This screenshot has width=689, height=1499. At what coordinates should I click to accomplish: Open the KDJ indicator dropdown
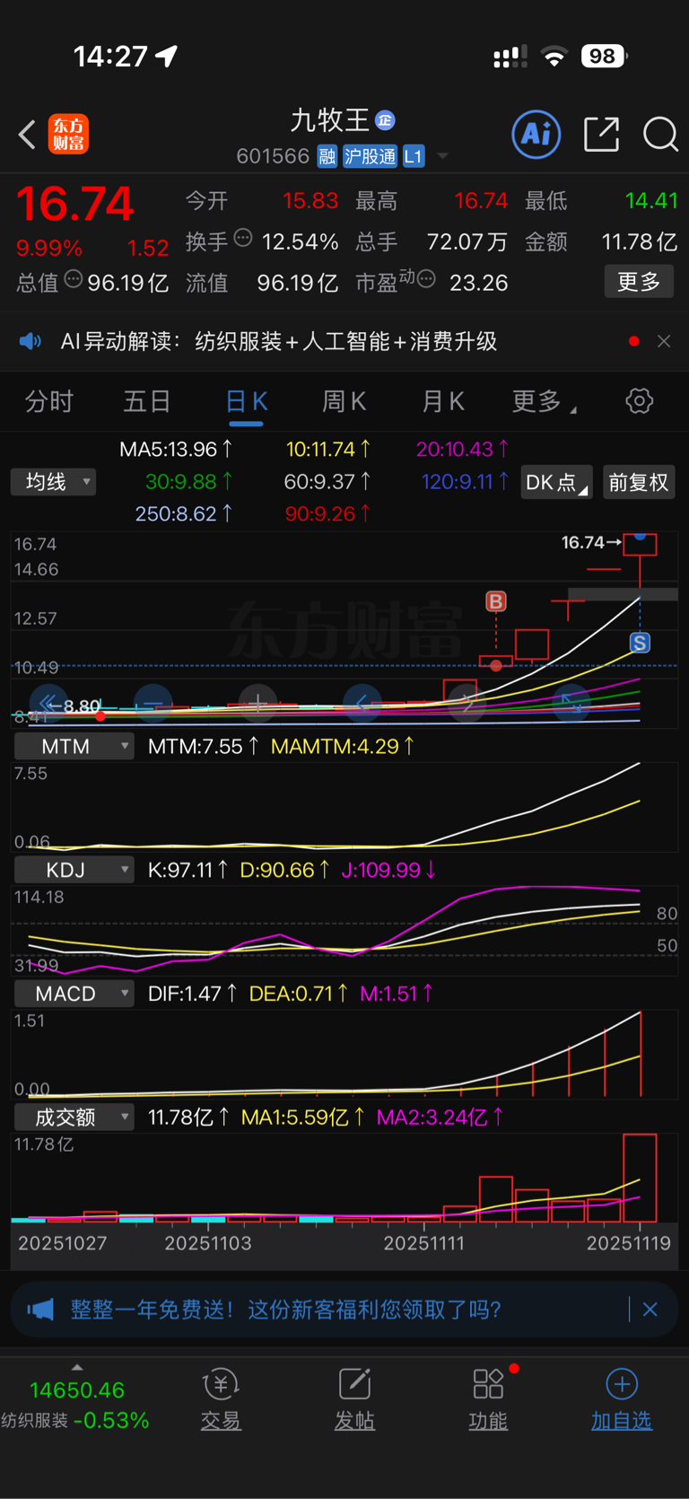point(74,870)
